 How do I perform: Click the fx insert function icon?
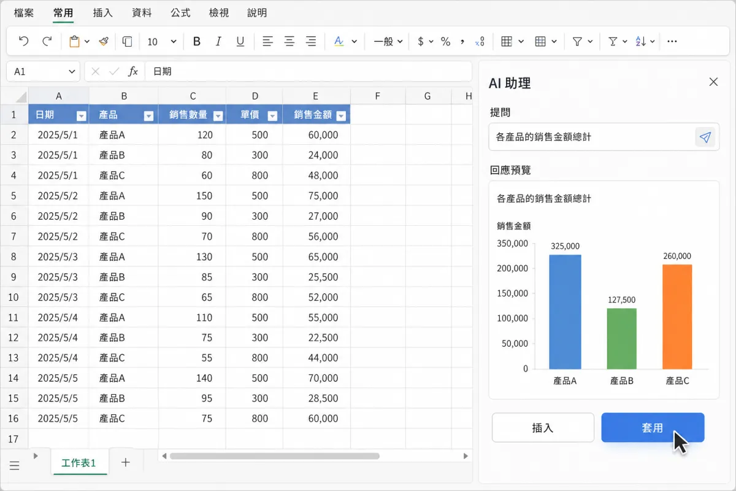[132, 71]
